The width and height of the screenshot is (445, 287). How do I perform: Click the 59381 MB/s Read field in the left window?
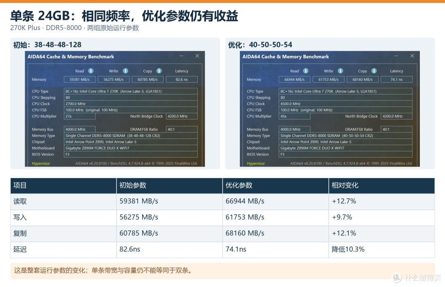coord(80,80)
